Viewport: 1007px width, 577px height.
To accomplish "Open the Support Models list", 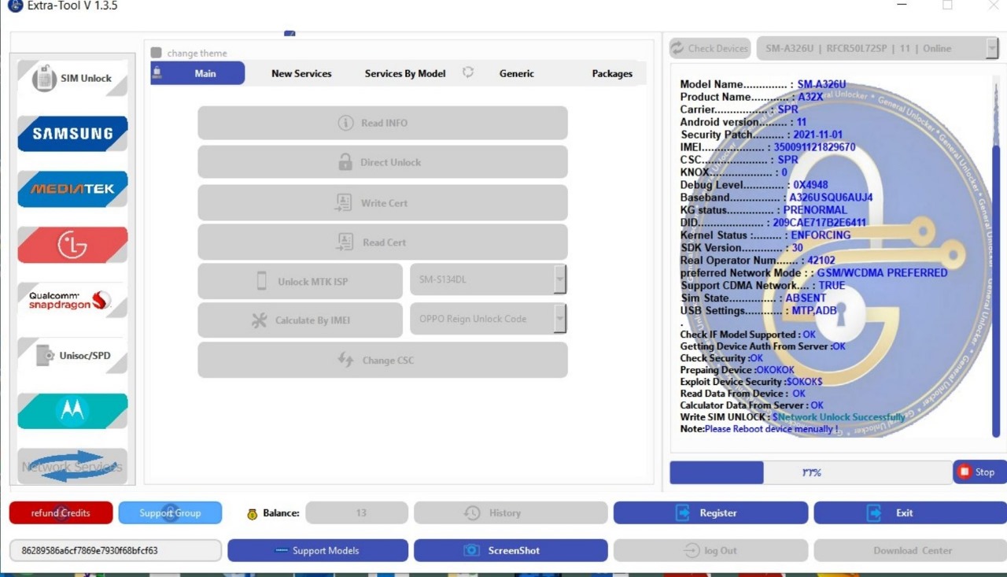I will [x=318, y=550].
